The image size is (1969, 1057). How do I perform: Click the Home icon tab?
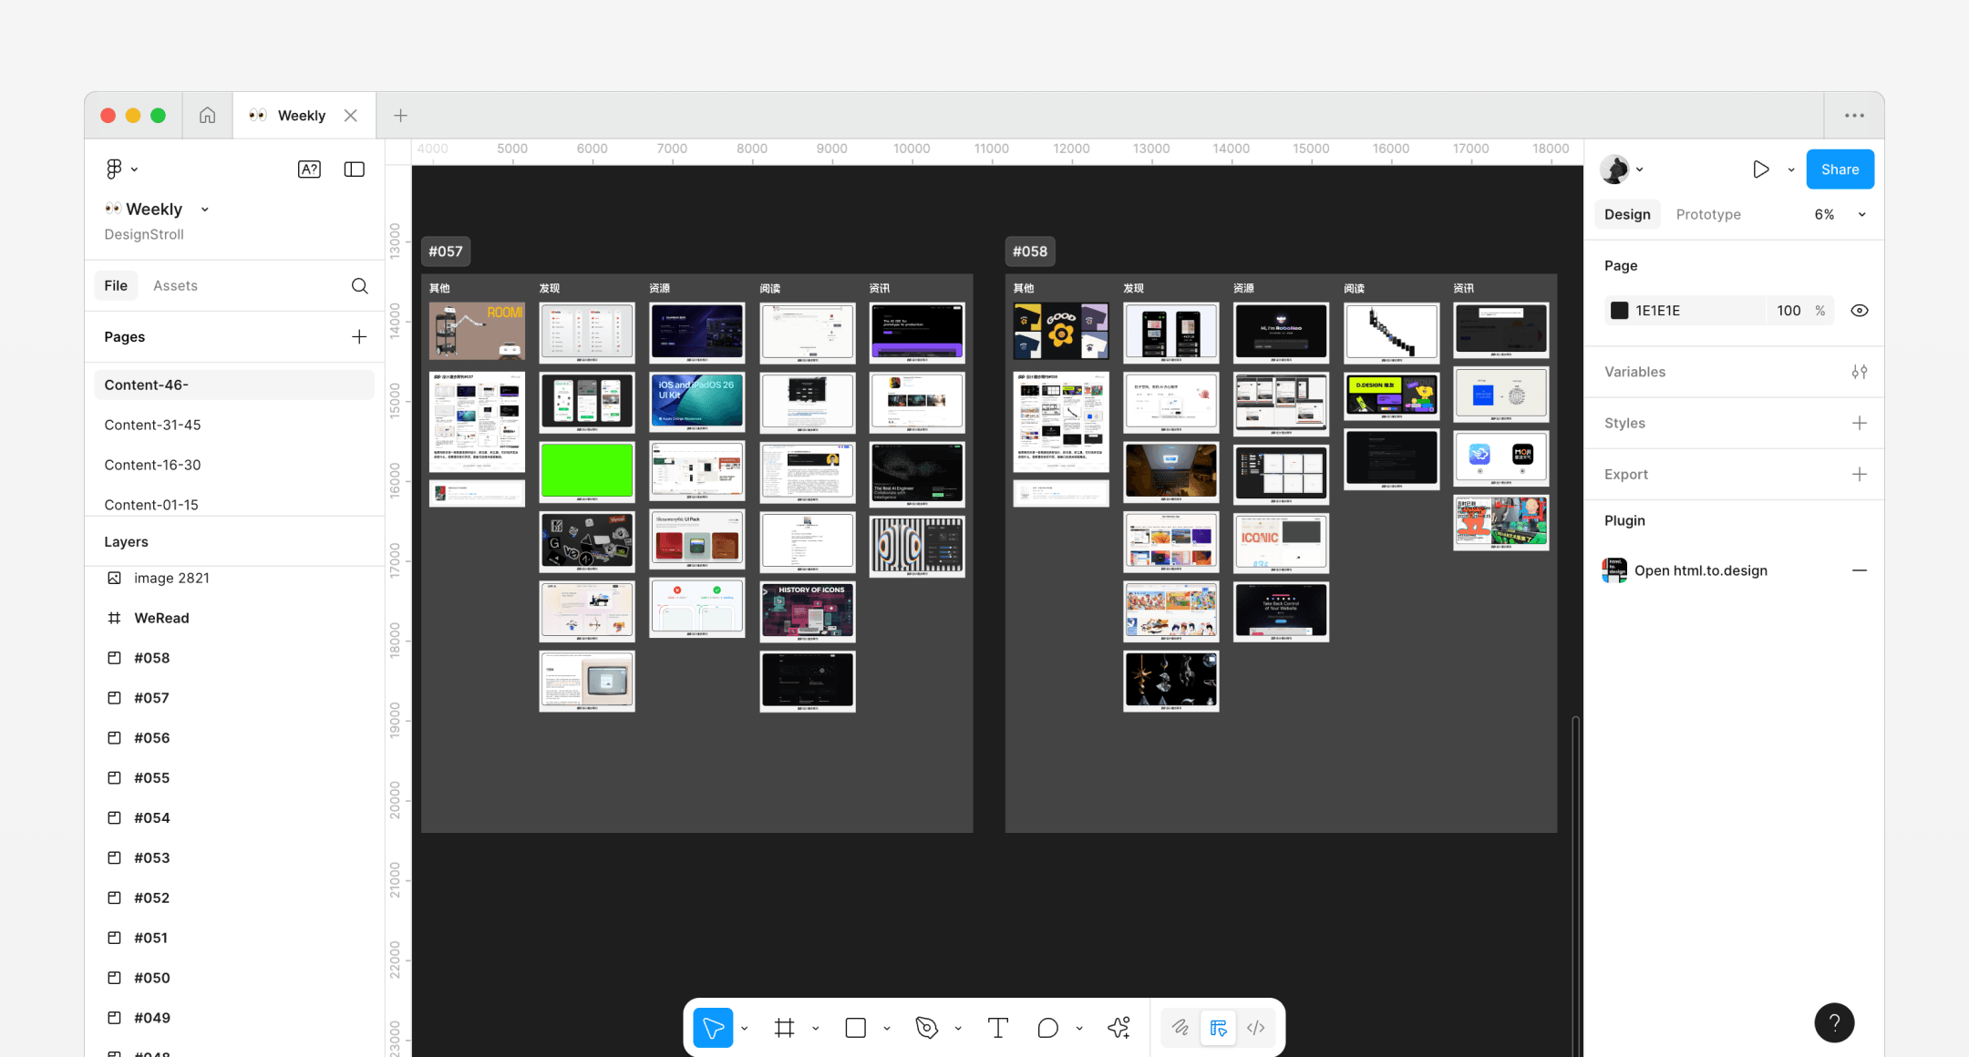click(208, 116)
